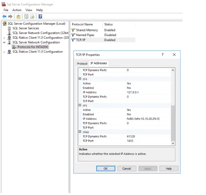The image size is (206, 195).
Task: Select the IP Addresses tab
Action: (99, 63)
